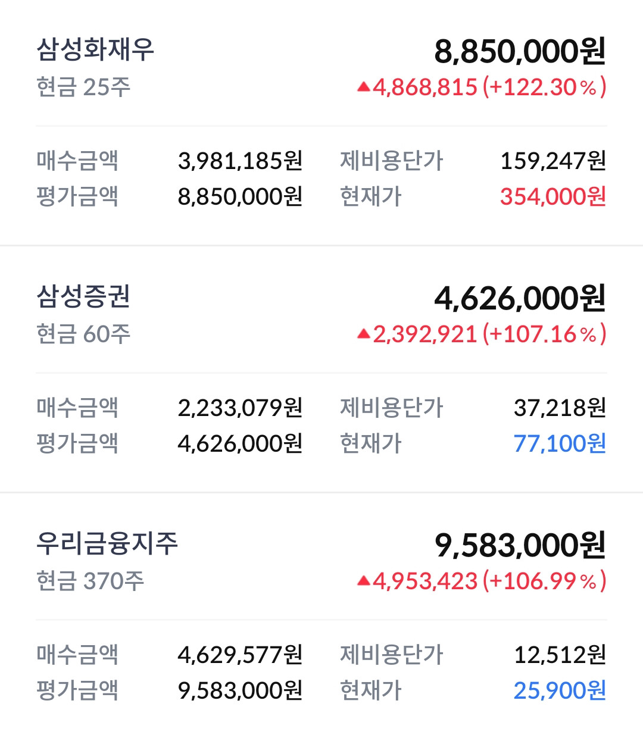Tap the bold 9,583,000원 total value
The image size is (643, 738).
tap(520, 545)
